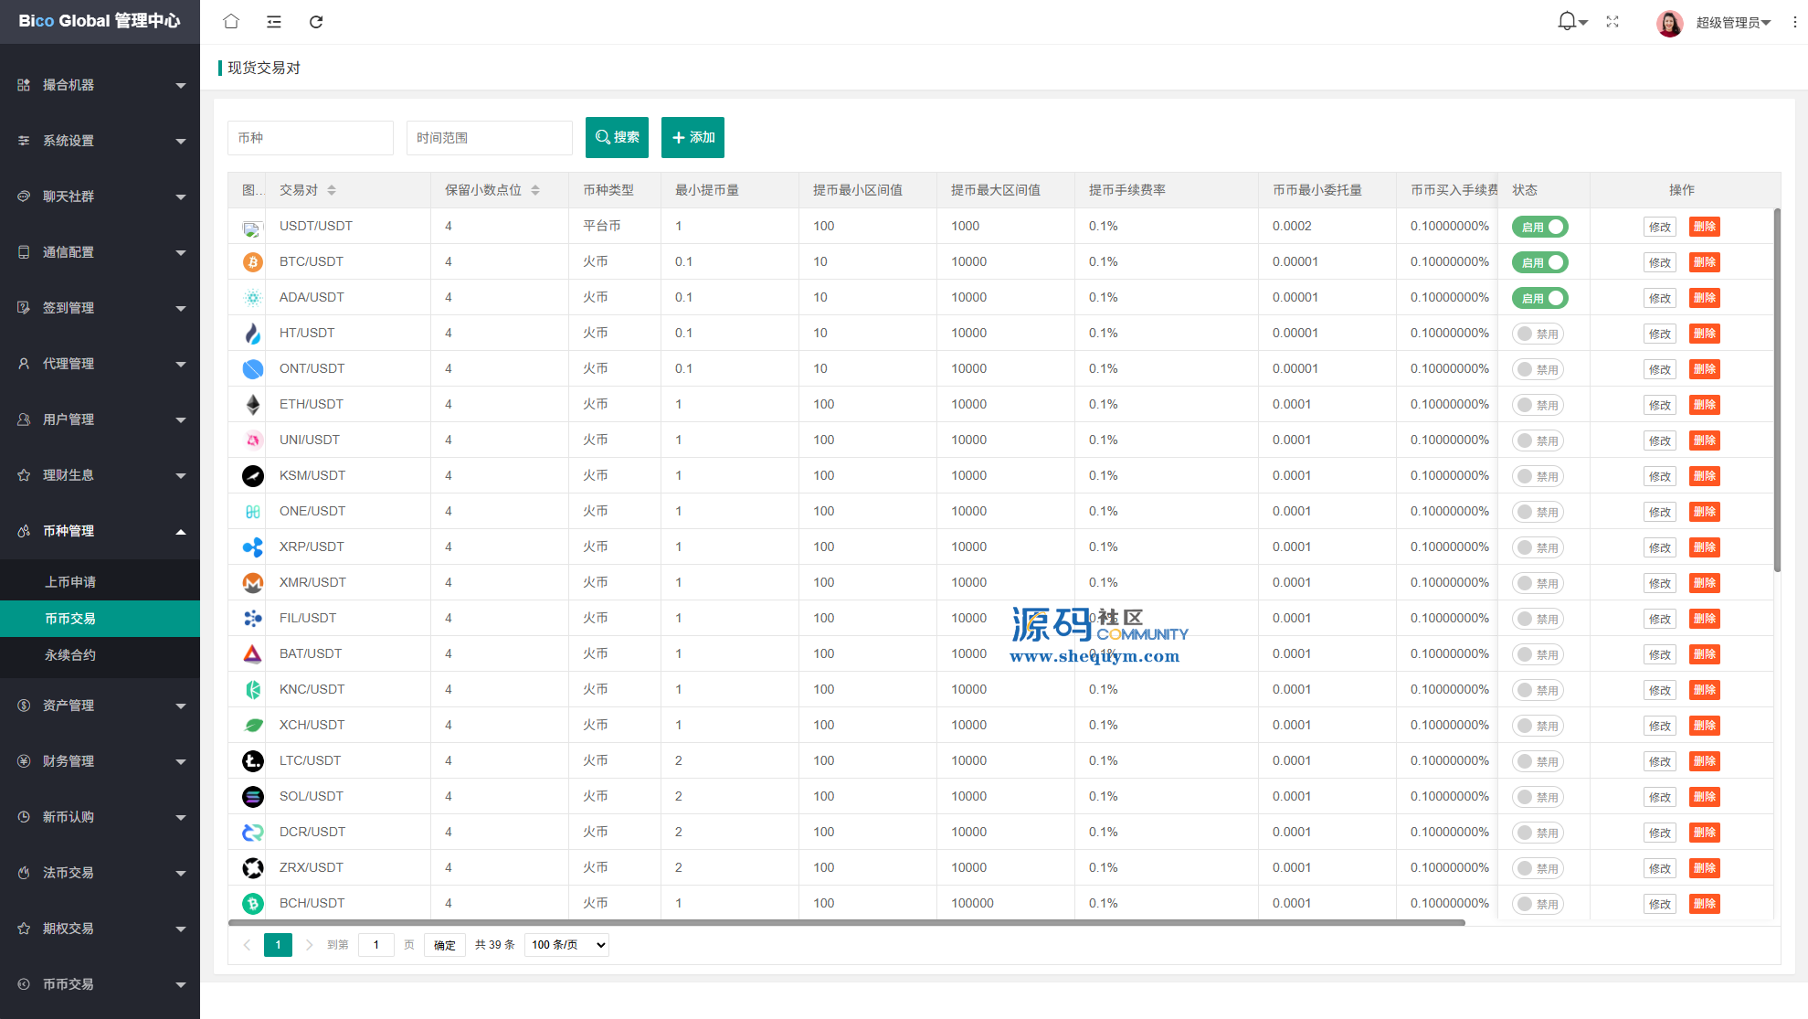This screenshot has height=1019, width=1808.
Task: Click the refresh icon in top bar
Action: pyautogui.click(x=316, y=21)
